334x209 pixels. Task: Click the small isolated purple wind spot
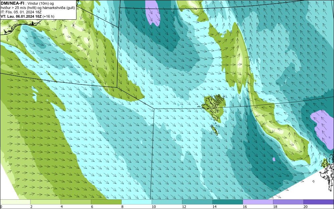click(x=274, y=159)
